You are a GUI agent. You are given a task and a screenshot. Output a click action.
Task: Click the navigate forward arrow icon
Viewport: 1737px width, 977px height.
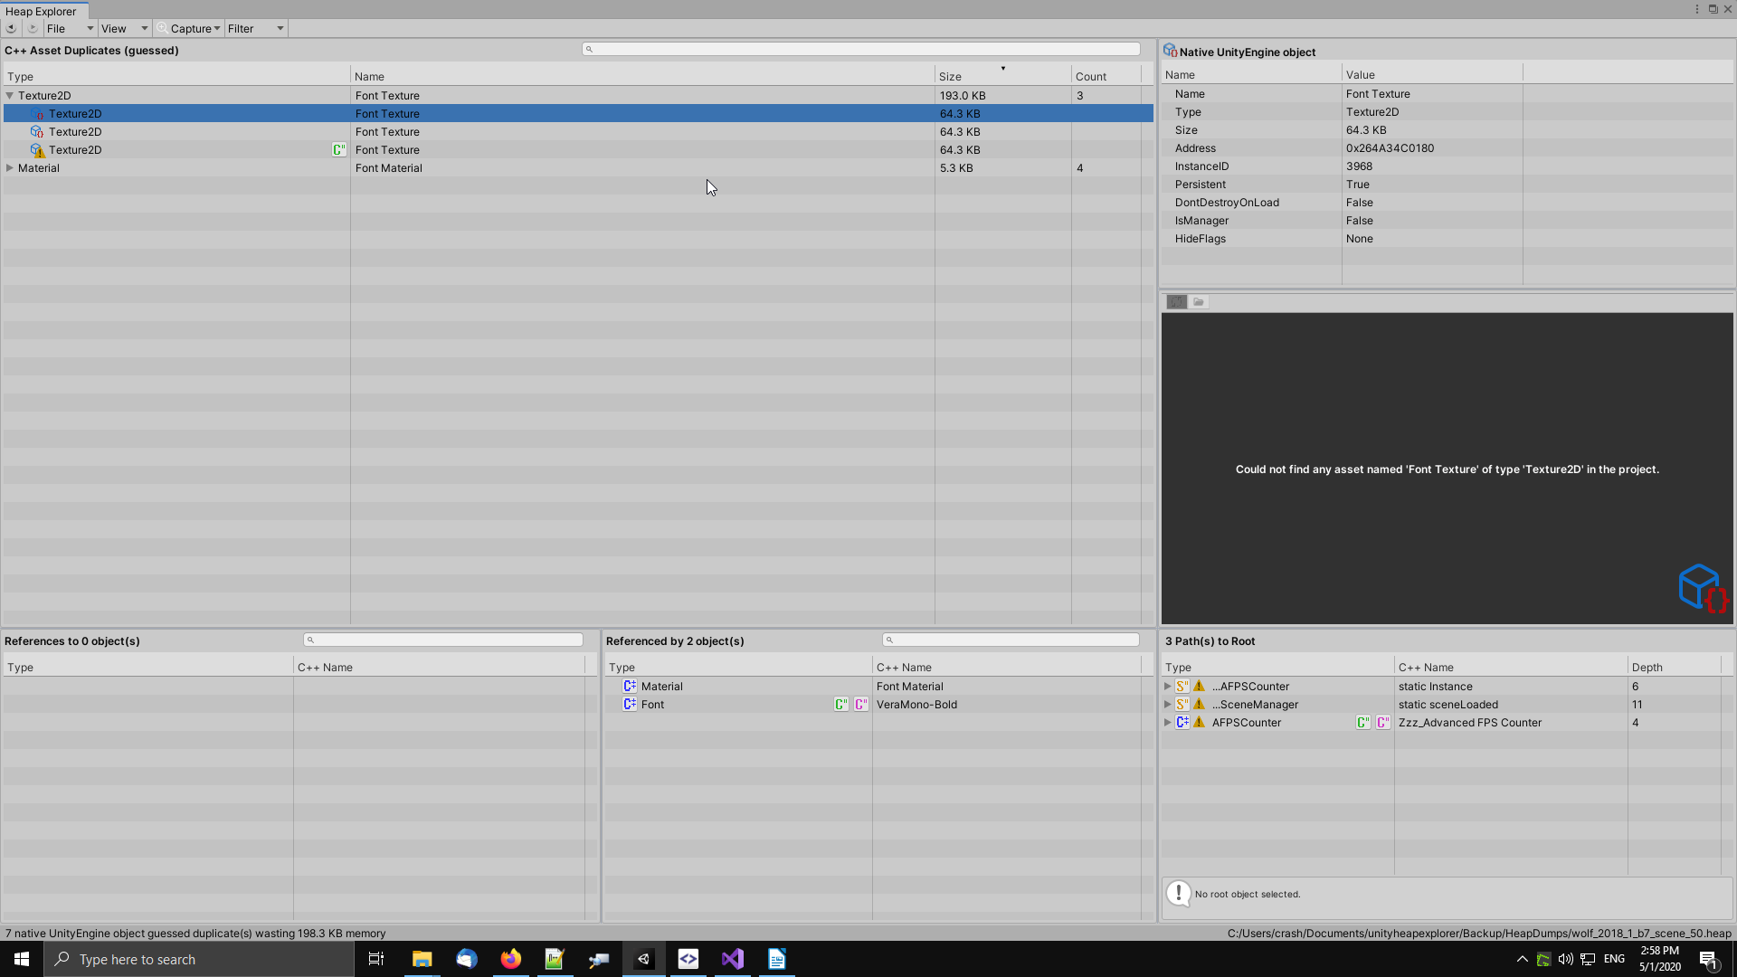(x=33, y=28)
